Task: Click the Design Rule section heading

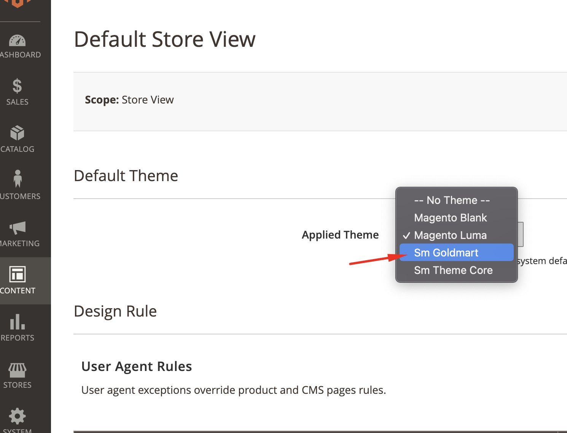Action: [115, 311]
